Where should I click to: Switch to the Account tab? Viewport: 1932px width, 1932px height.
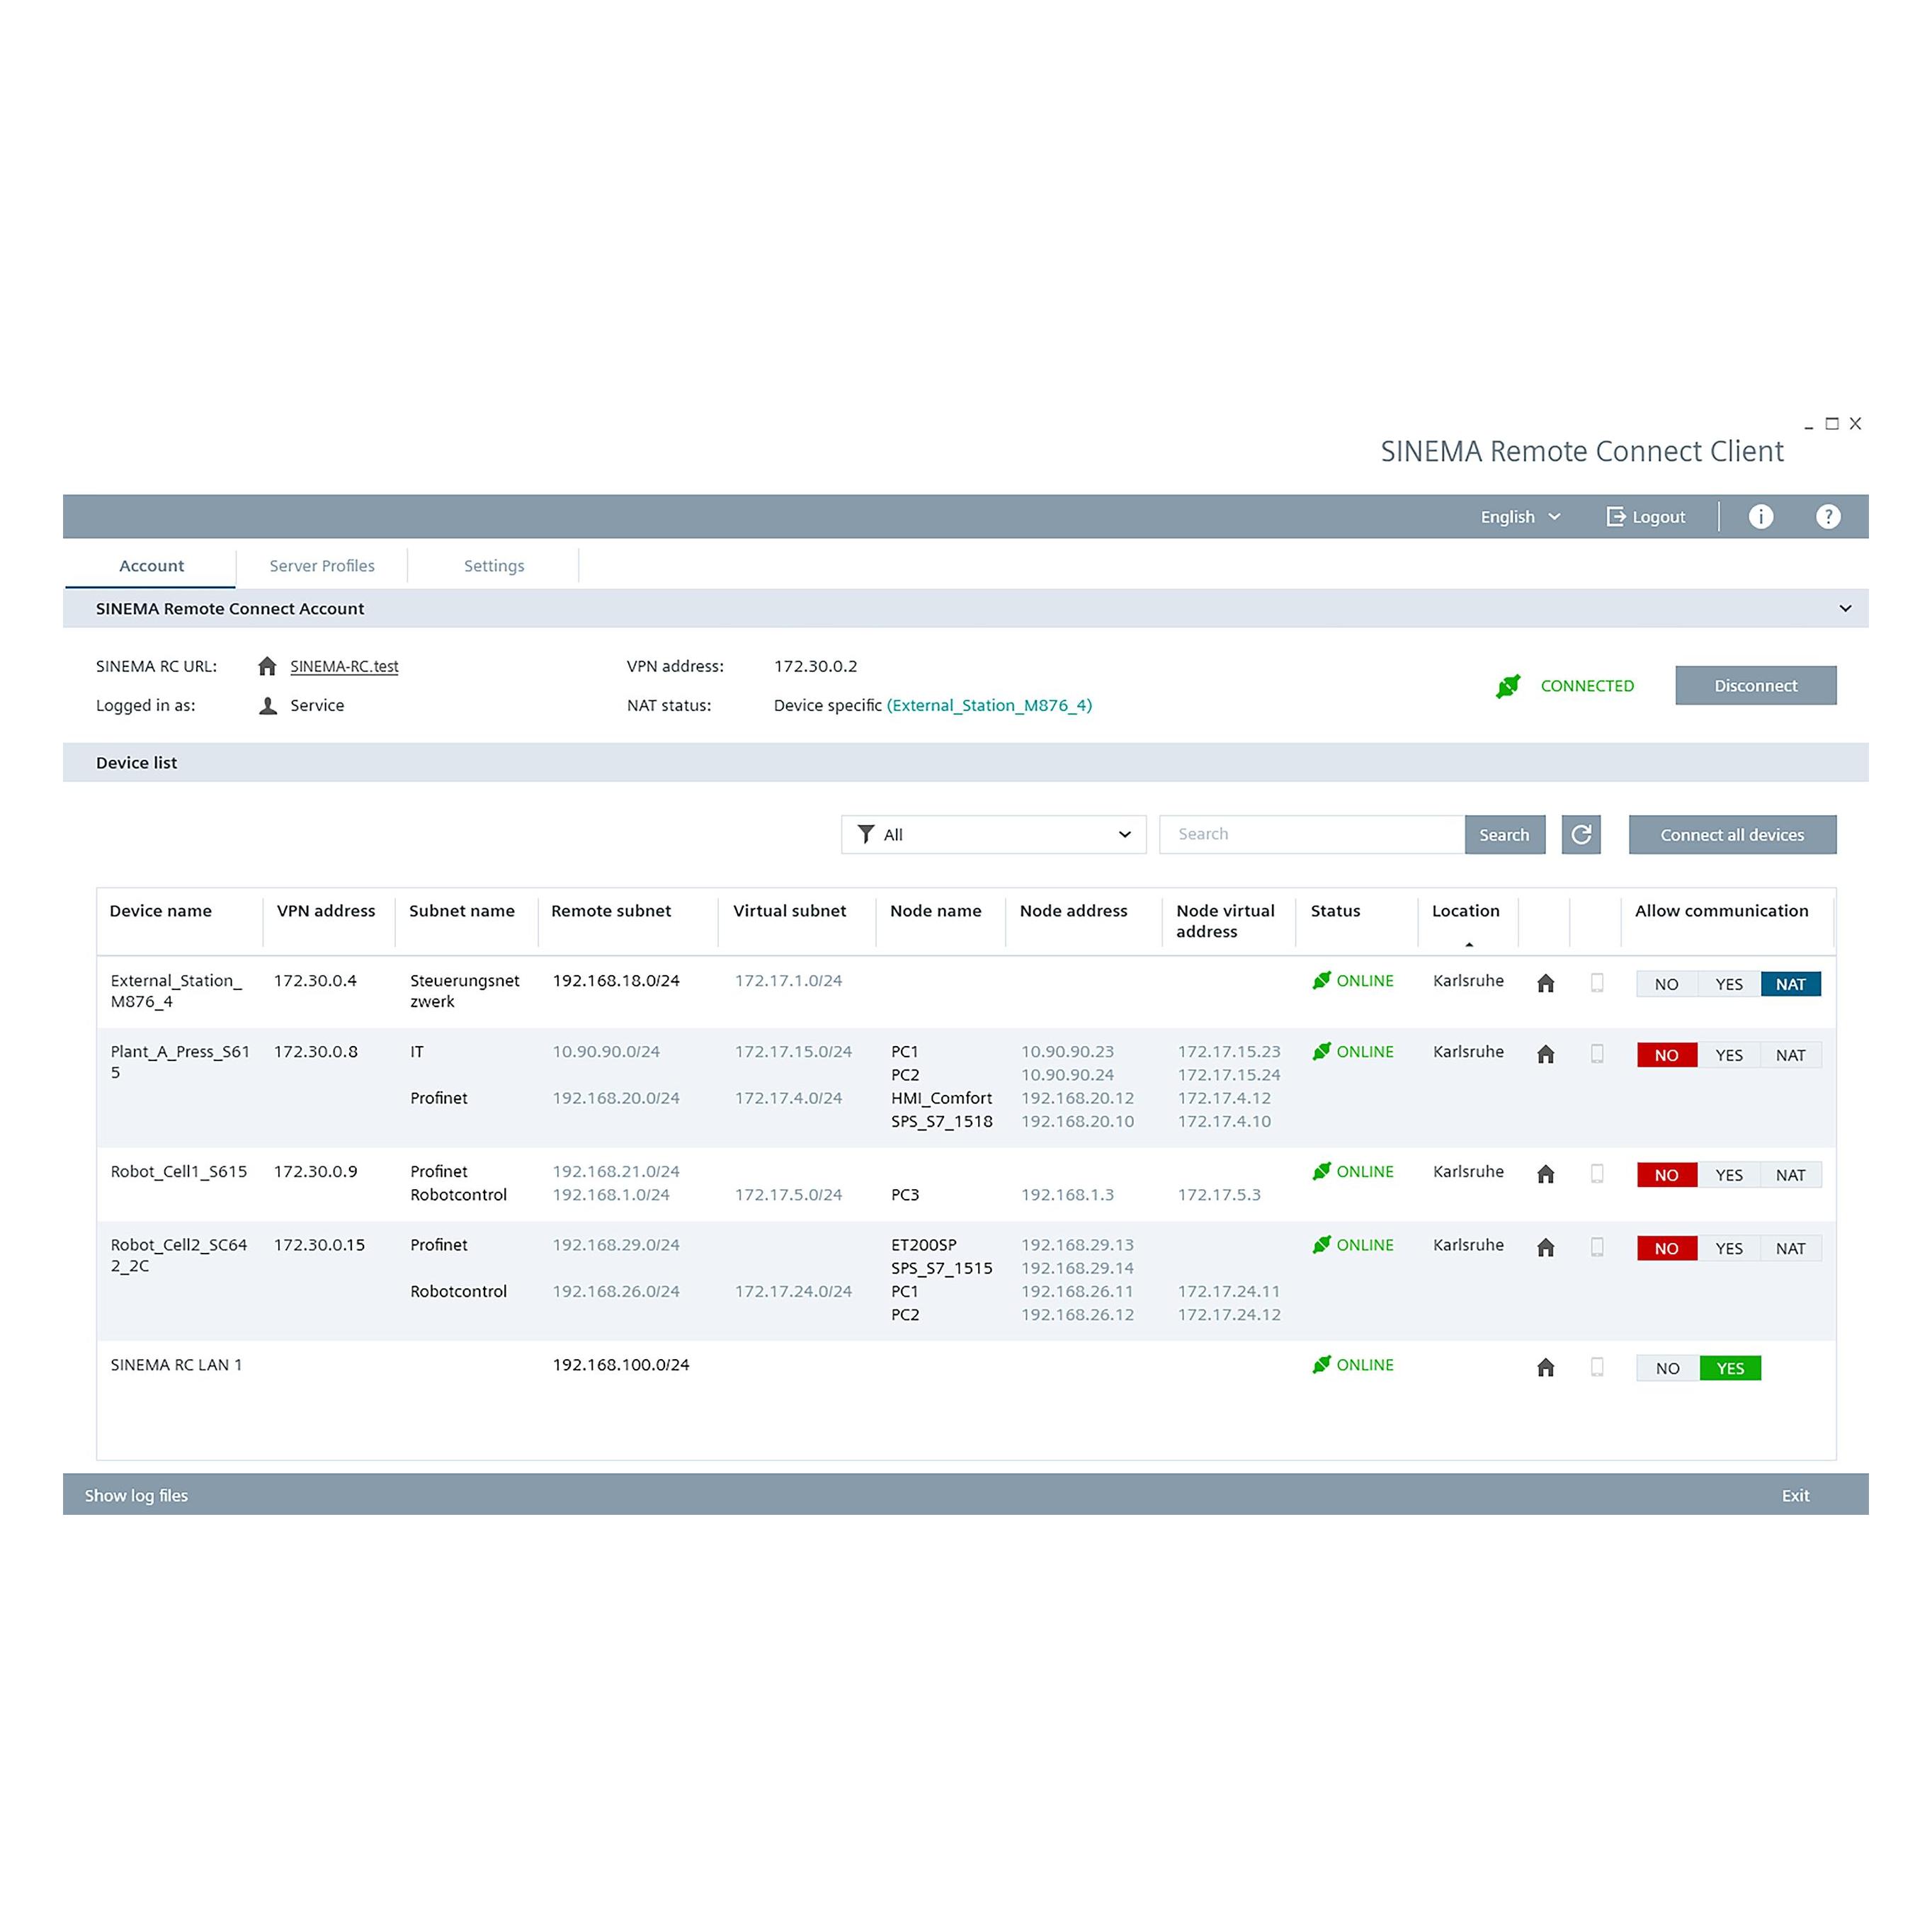(x=151, y=566)
